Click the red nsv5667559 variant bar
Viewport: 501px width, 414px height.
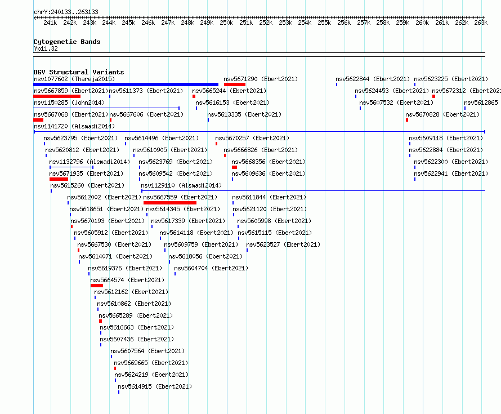(170, 203)
